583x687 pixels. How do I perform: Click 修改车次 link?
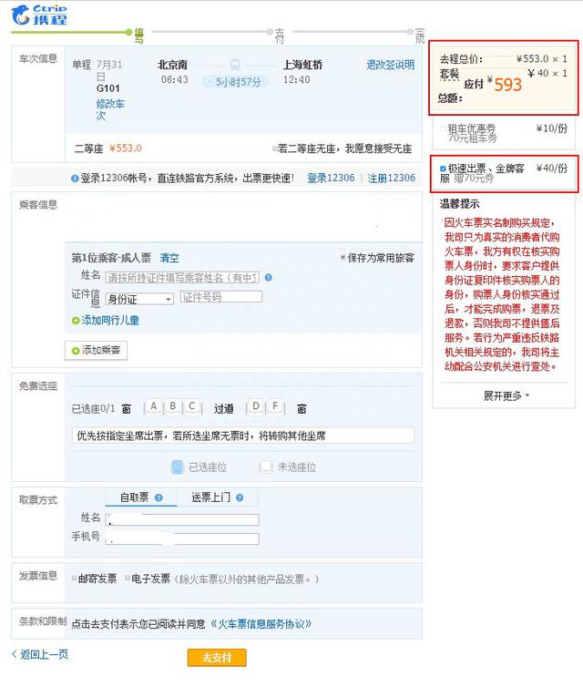click(x=110, y=109)
